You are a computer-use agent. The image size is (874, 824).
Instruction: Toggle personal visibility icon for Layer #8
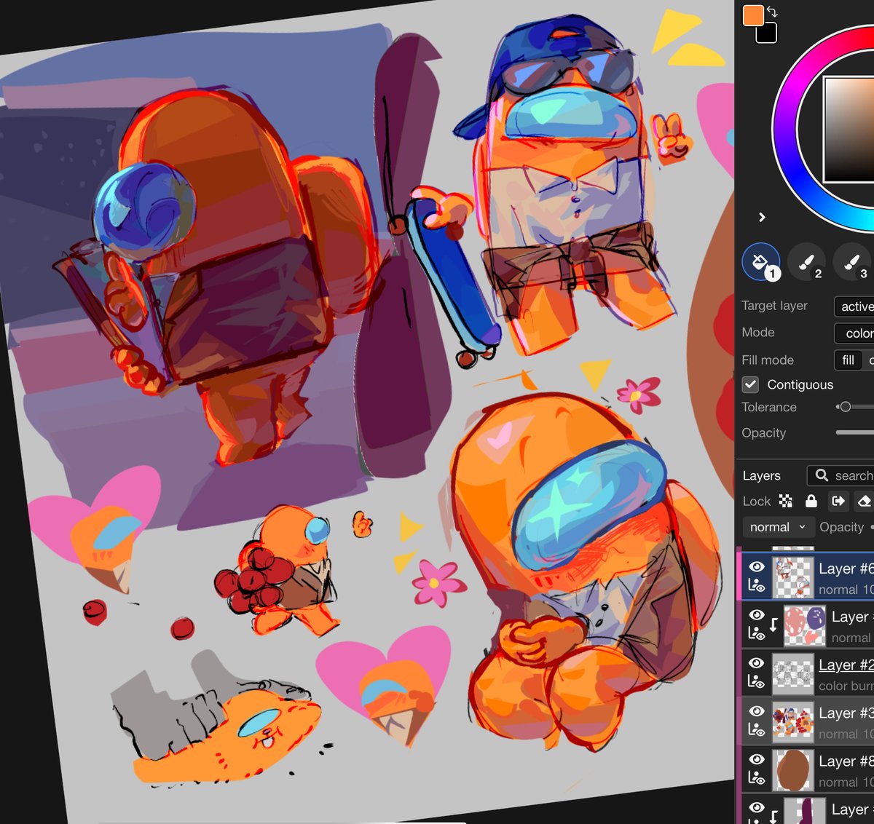[757, 777]
